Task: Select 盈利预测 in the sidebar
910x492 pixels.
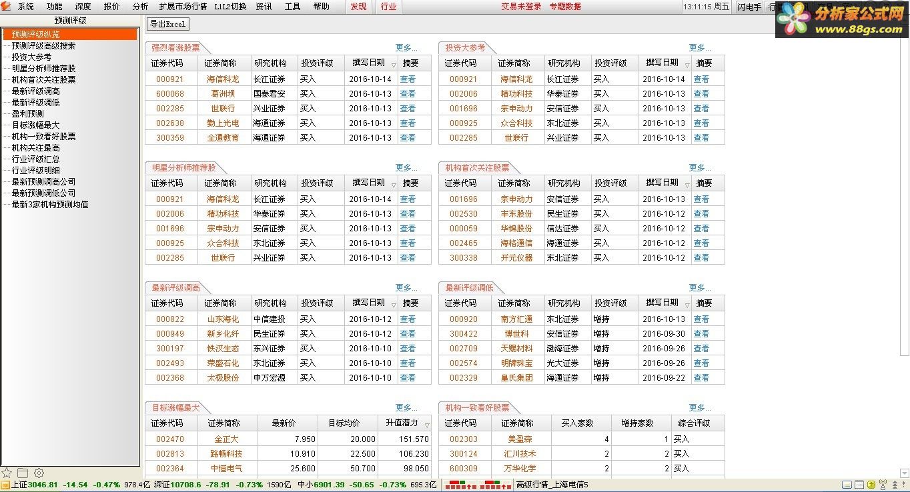Action: [x=27, y=114]
